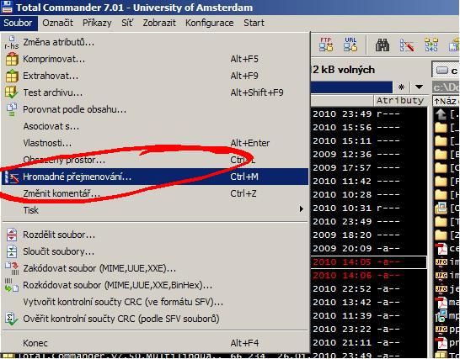The width and height of the screenshot is (460, 359).
Task: Select Rozkódovat soubor (MIME,UUE,XXE,BinHex) entry
Action: click(155, 285)
